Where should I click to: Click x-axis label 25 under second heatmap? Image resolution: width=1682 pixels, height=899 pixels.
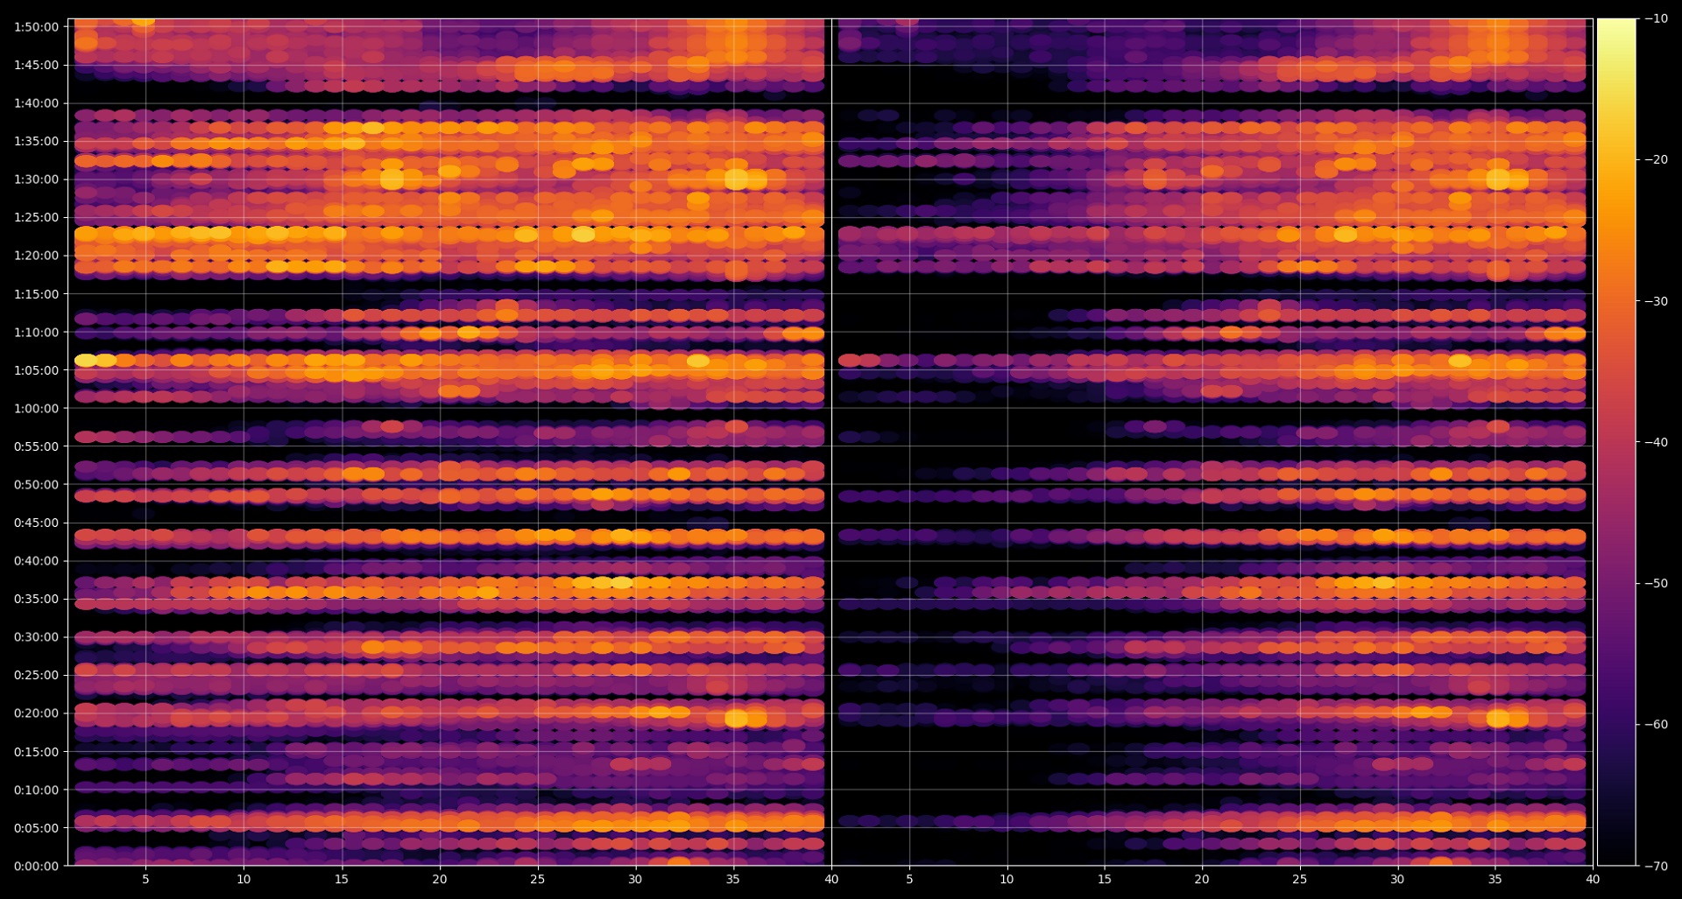1299,879
